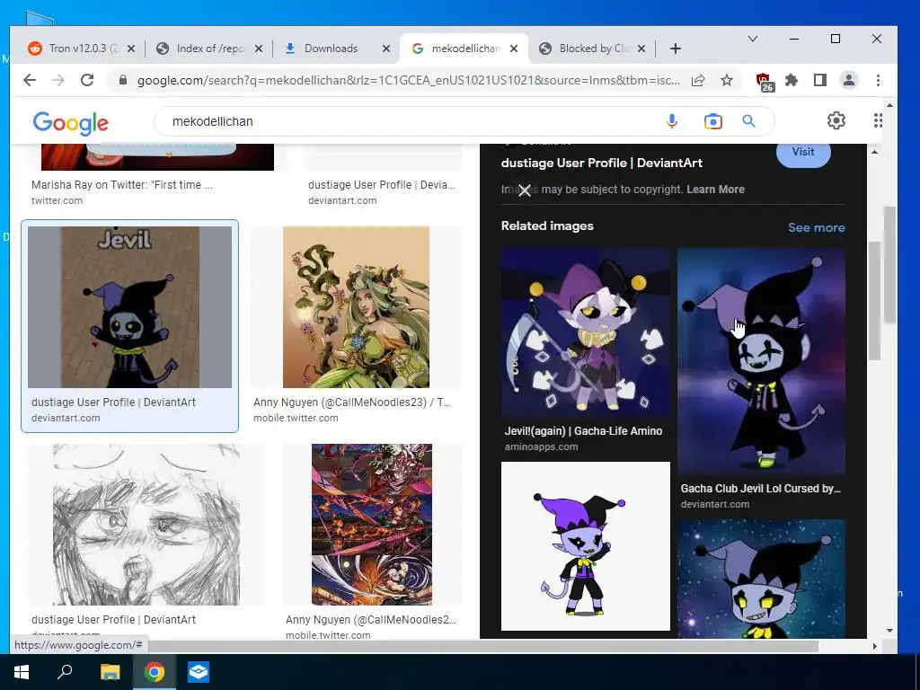Close the Index of /repo tab
Image resolution: width=920 pixels, height=690 pixels.
(x=258, y=49)
